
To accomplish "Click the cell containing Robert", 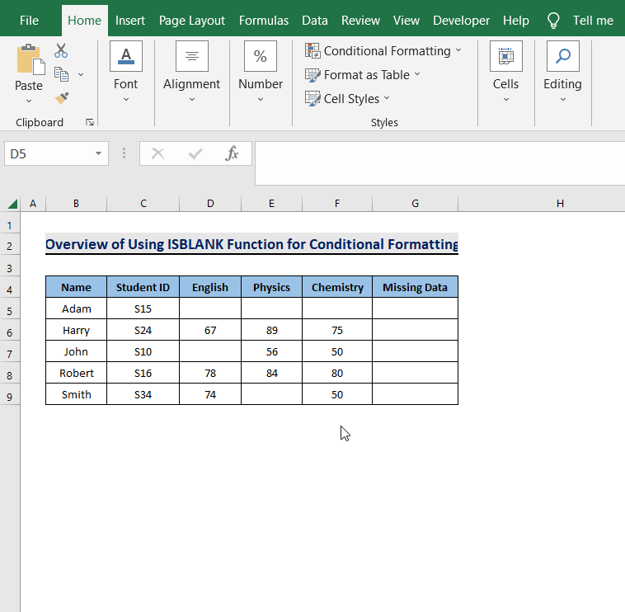I will tap(76, 373).
